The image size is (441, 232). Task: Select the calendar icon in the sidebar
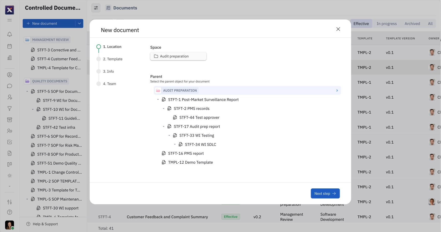point(9,46)
